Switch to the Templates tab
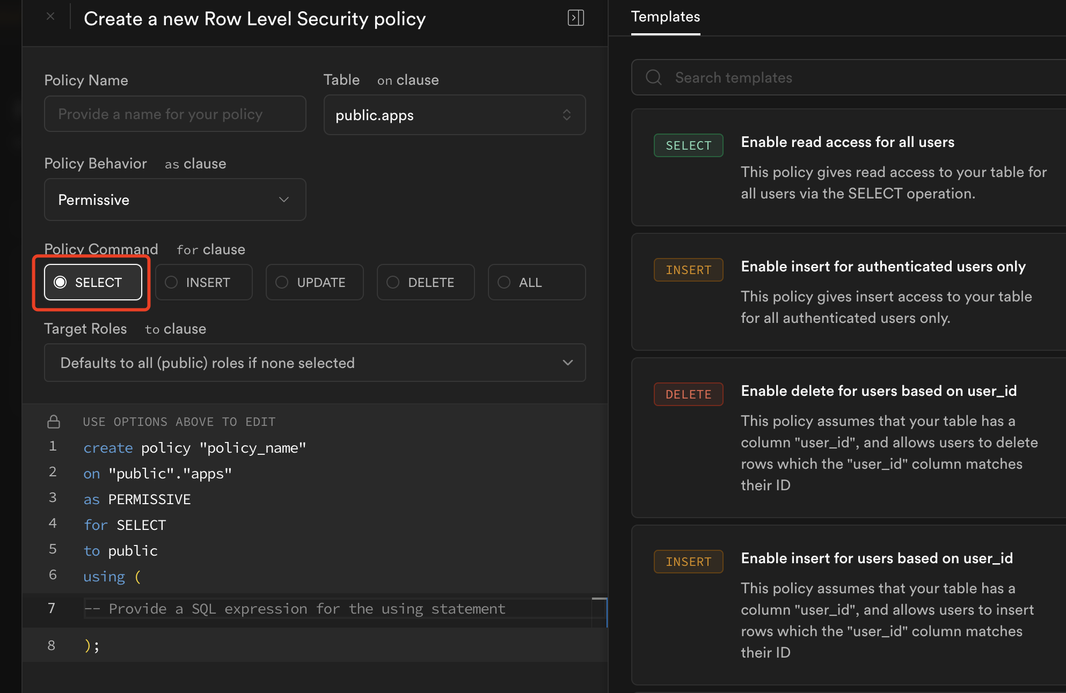Image resolution: width=1066 pixels, height=693 pixels. [665, 17]
